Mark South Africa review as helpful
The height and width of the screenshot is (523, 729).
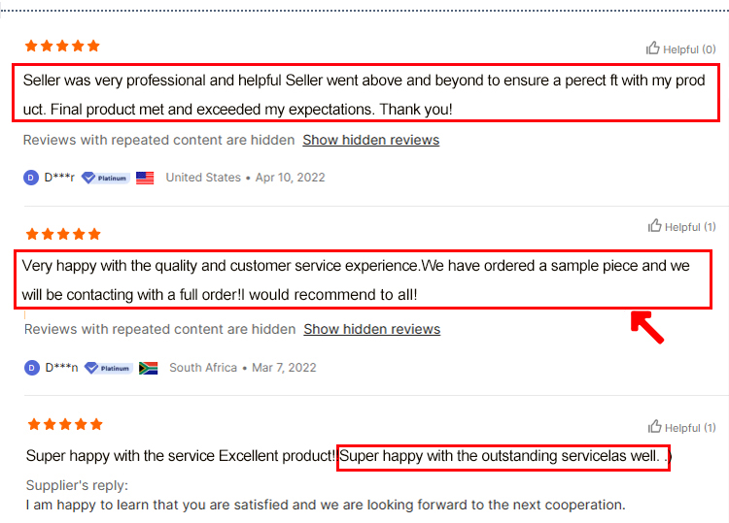tap(681, 226)
